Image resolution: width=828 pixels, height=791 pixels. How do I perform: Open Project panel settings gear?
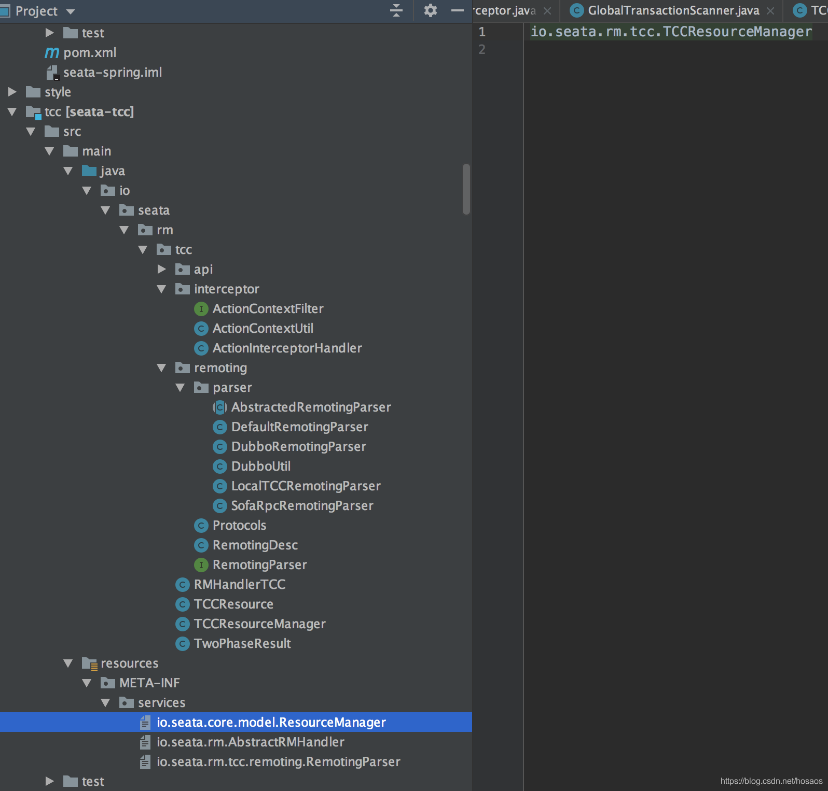(430, 10)
